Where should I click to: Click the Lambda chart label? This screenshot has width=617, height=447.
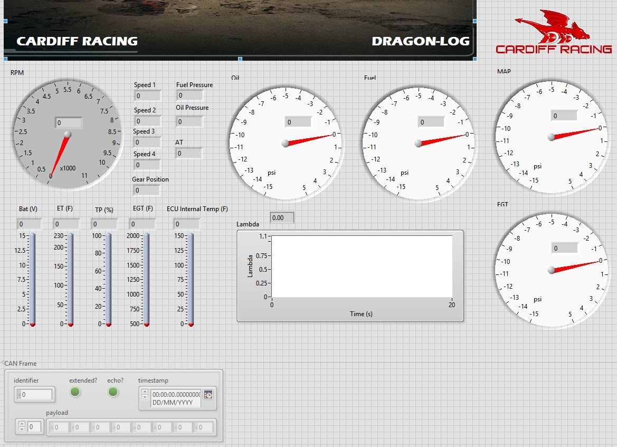[x=248, y=224]
